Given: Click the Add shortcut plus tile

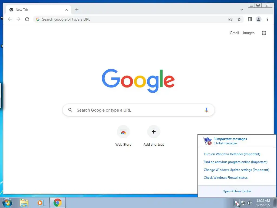Looking at the screenshot, I should (154, 136).
